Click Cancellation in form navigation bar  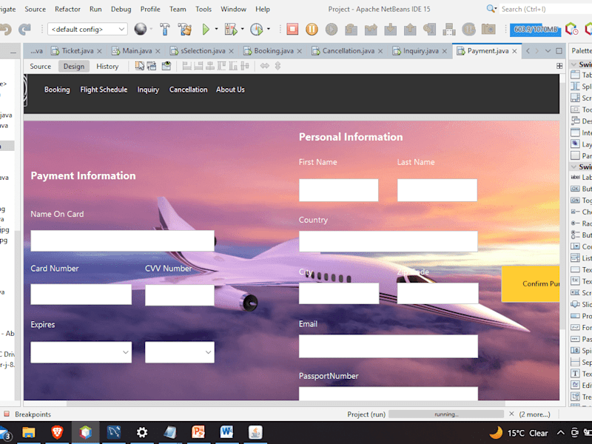coord(188,90)
